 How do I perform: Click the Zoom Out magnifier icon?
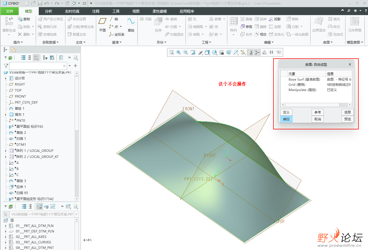point(186,52)
